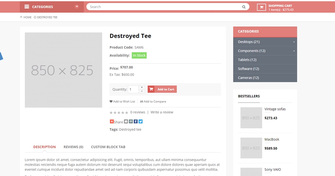Screen dimensions: 335x176
Task: Click the Destroyed Tee breadcrumb
Action: [x=47, y=17]
